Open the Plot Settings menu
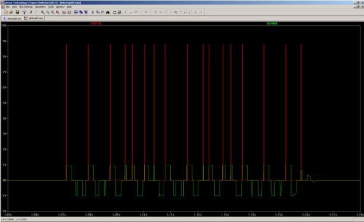Viewport: 364px width, 222px height. 26,7
